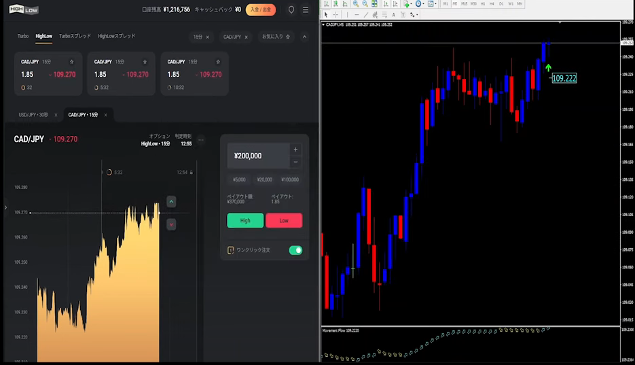
Task: Click the deposit/withdraw orange button
Action: click(x=261, y=10)
